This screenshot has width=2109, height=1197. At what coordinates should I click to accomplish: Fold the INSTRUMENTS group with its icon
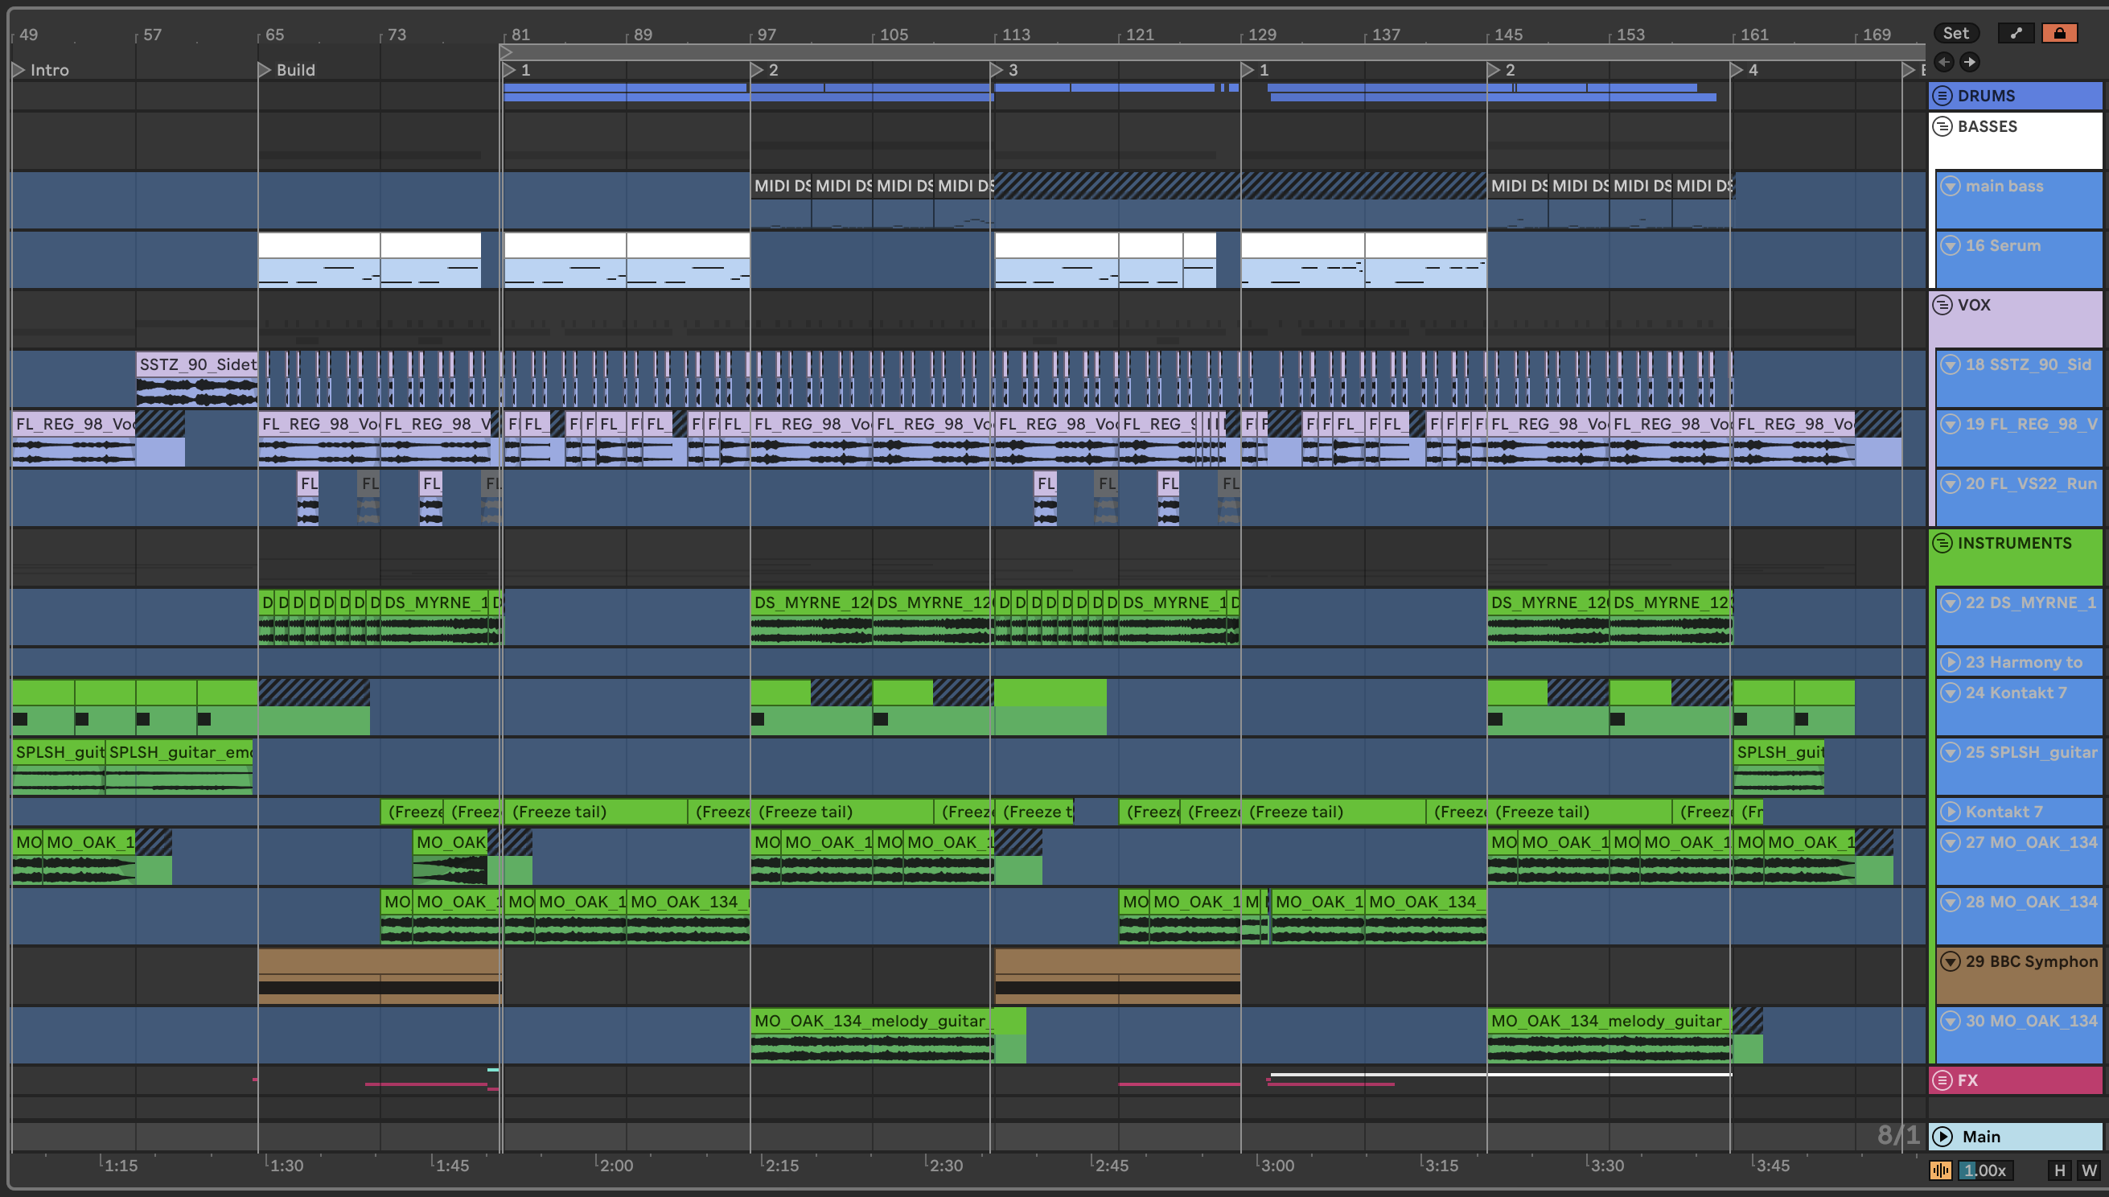tap(1942, 544)
